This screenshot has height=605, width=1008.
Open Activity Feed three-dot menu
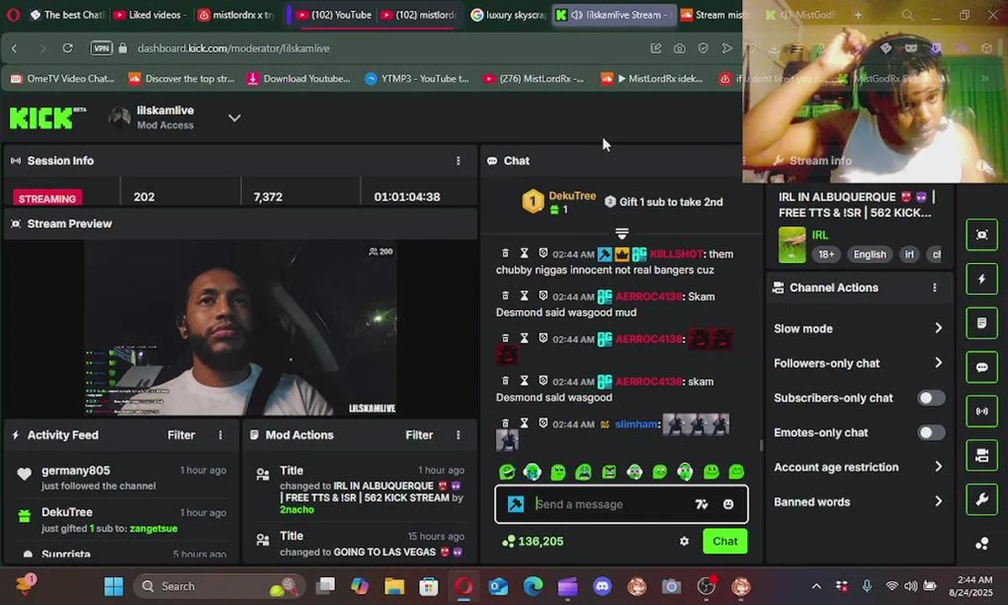[x=221, y=435]
